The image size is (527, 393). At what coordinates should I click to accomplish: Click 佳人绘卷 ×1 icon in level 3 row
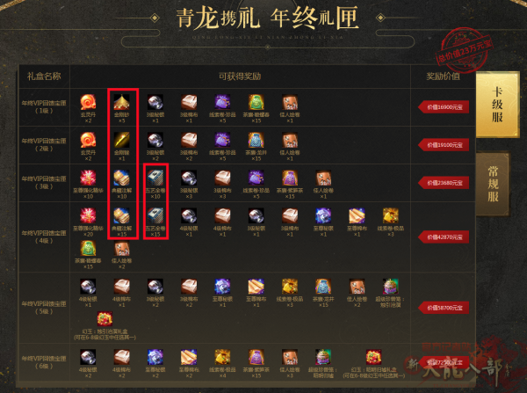pos(323,178)
